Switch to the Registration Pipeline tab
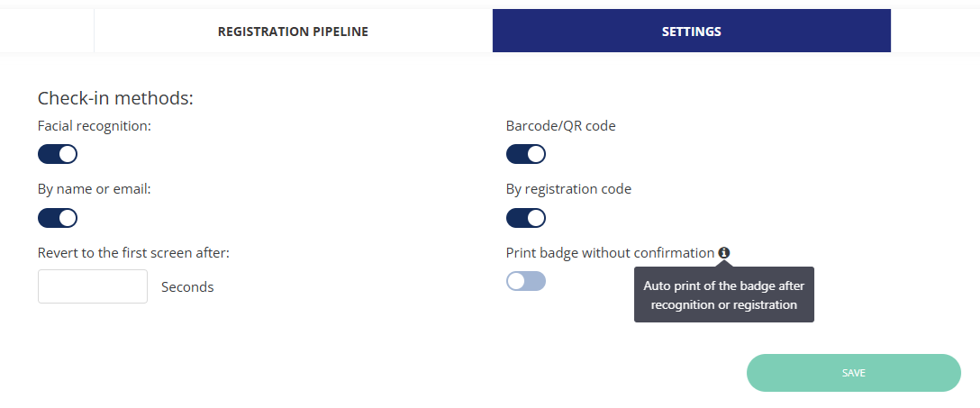 (x=293, y=32)
